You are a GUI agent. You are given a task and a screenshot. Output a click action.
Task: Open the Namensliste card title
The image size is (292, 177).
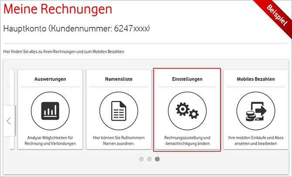coord(119,79)
